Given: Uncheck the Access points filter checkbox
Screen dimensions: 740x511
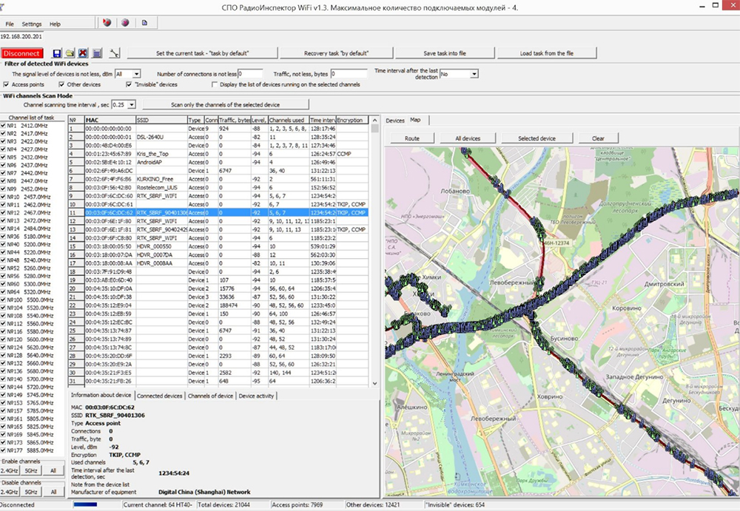Looking at the screenshot, I should (x=6, y=85).
